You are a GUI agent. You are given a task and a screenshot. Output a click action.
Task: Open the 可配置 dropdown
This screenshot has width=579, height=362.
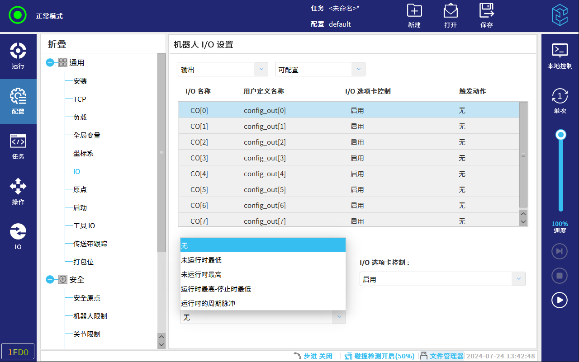point(320,70)
